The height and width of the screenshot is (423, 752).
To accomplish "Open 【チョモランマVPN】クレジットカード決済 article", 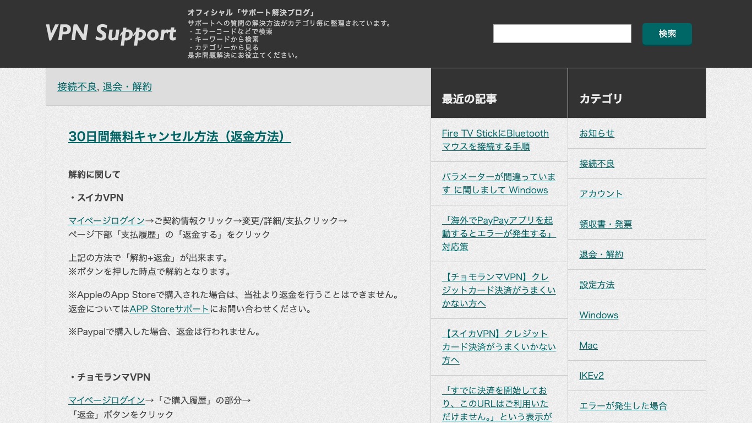I will click(499, 290).
